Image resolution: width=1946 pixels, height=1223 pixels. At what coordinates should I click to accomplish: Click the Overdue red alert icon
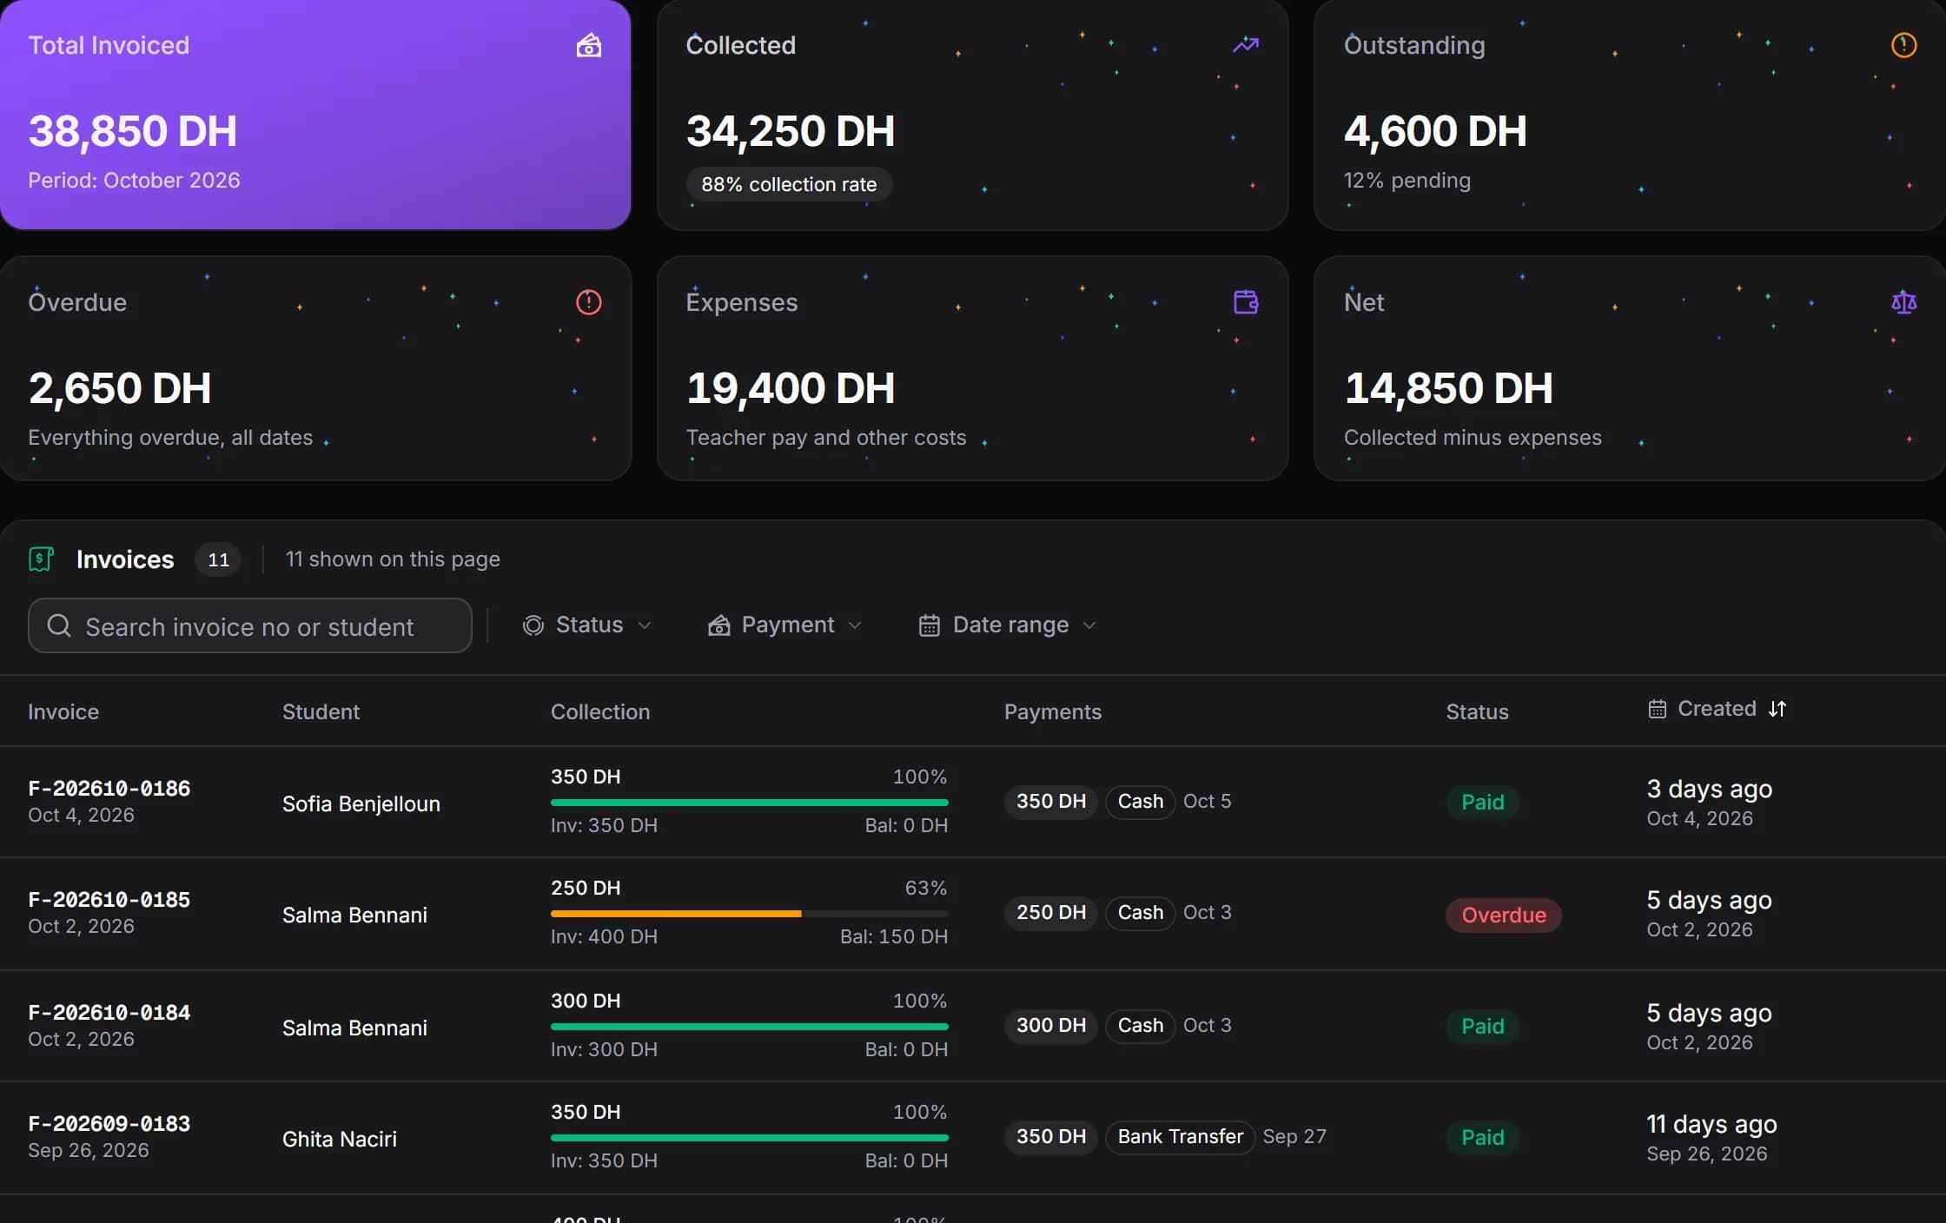[x=589, y=302]
